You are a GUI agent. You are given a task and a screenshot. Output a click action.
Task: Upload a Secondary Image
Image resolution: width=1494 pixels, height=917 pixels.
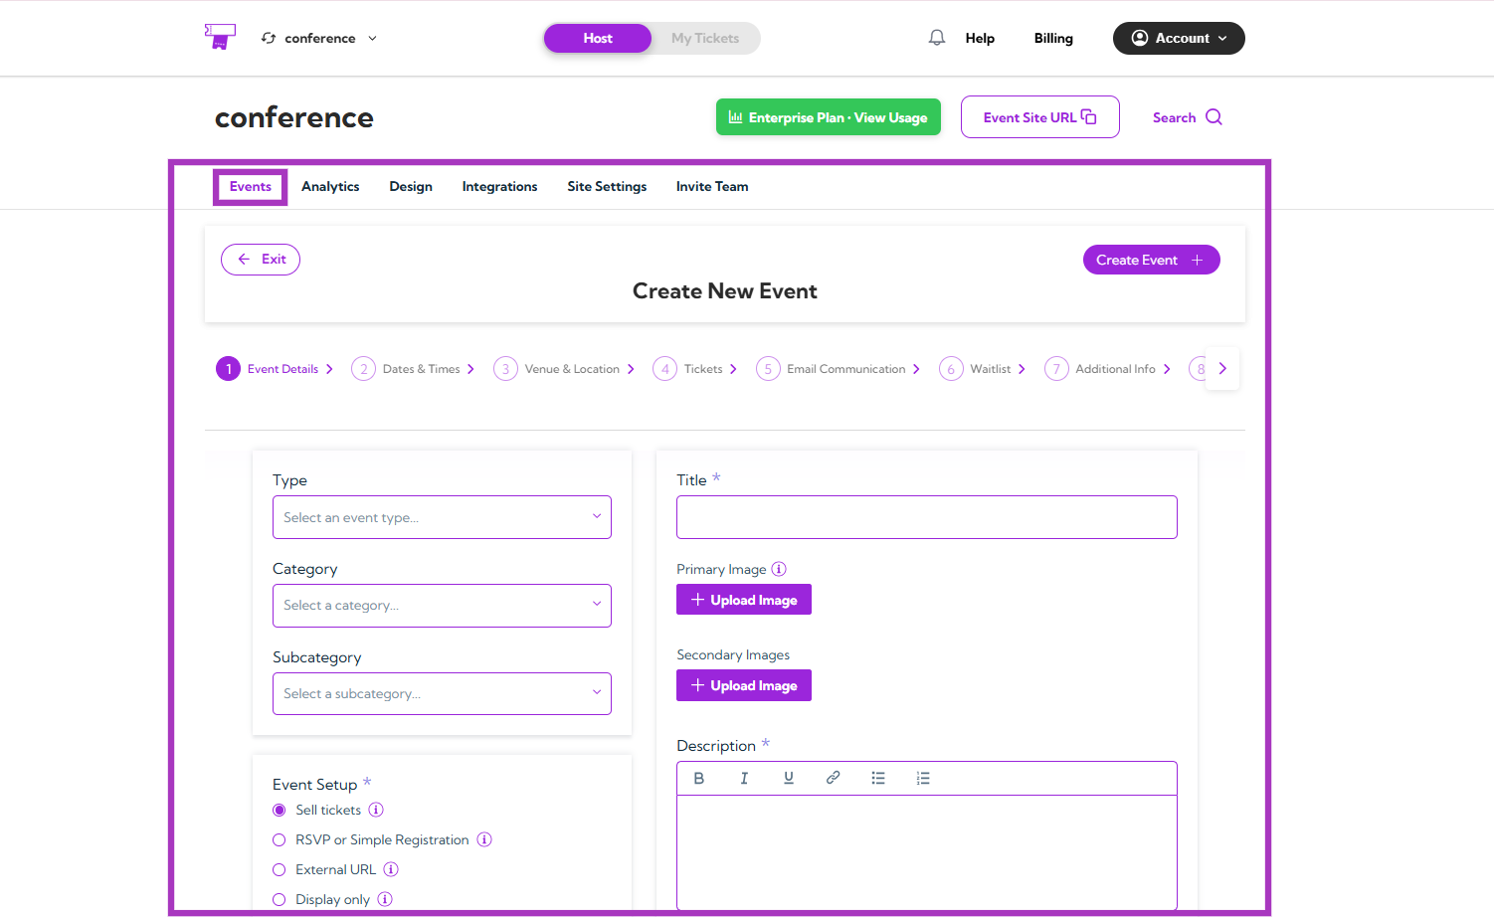click(744, 685)
